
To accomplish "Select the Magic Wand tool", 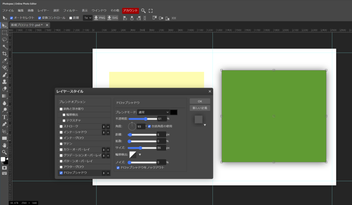I will point(4,47).
